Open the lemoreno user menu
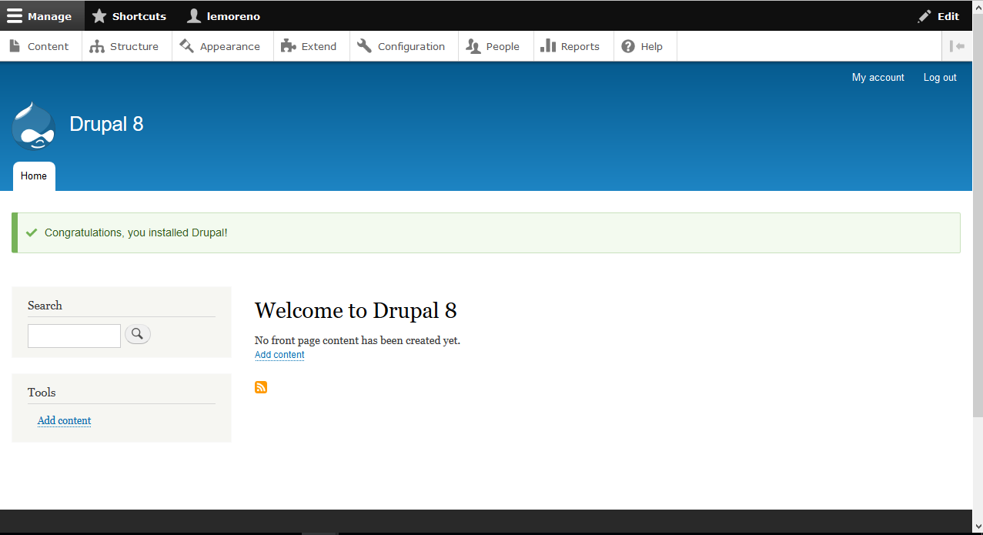Screen dimensions: 983x535 (x=224, y=16)
